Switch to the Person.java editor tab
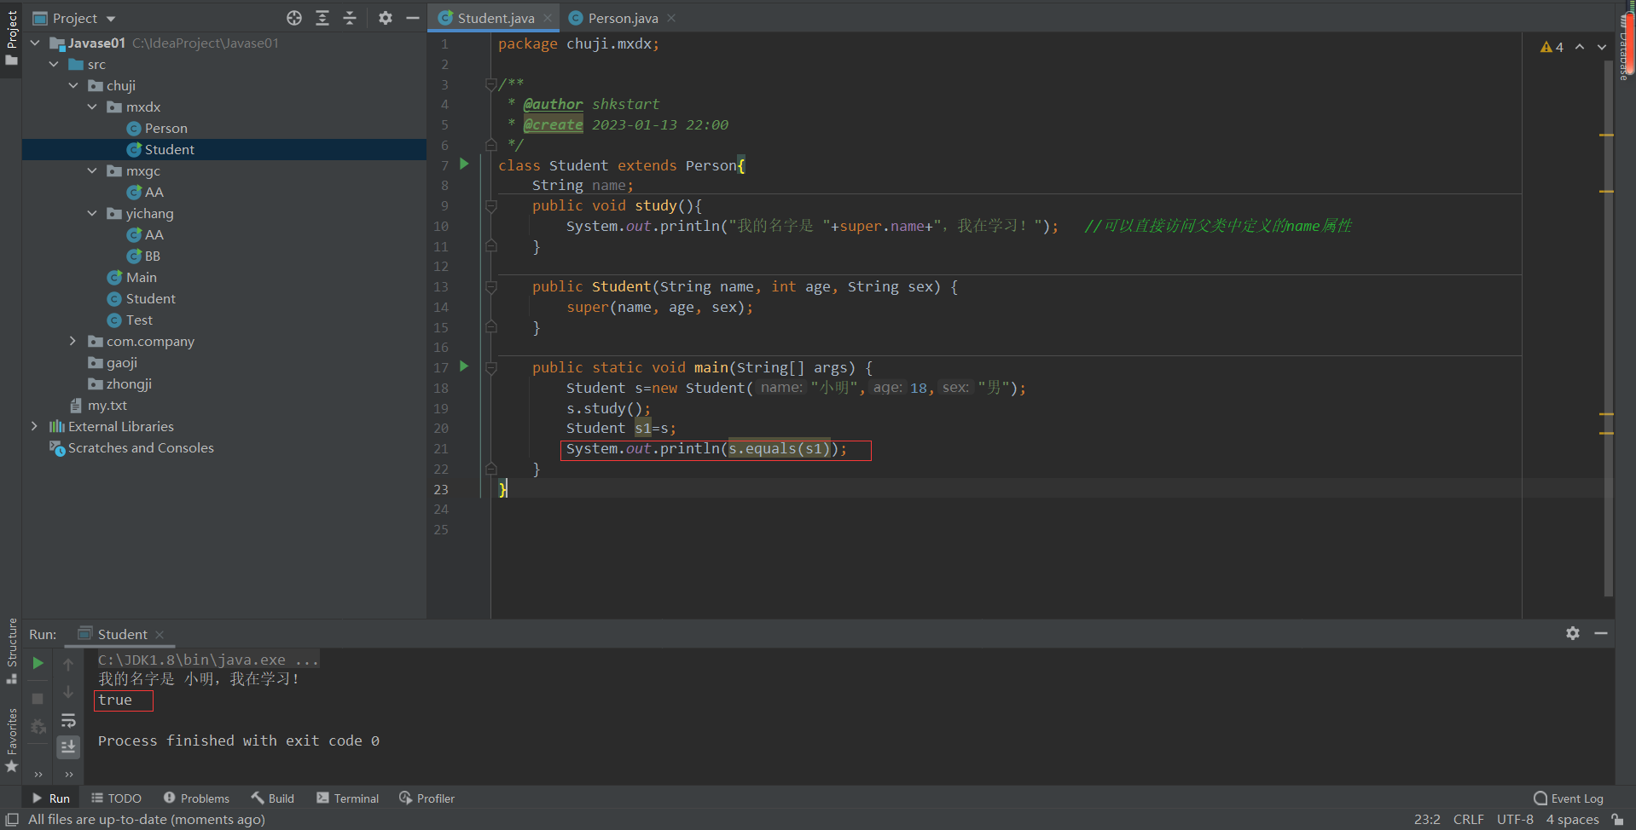 tap(623, 18)
